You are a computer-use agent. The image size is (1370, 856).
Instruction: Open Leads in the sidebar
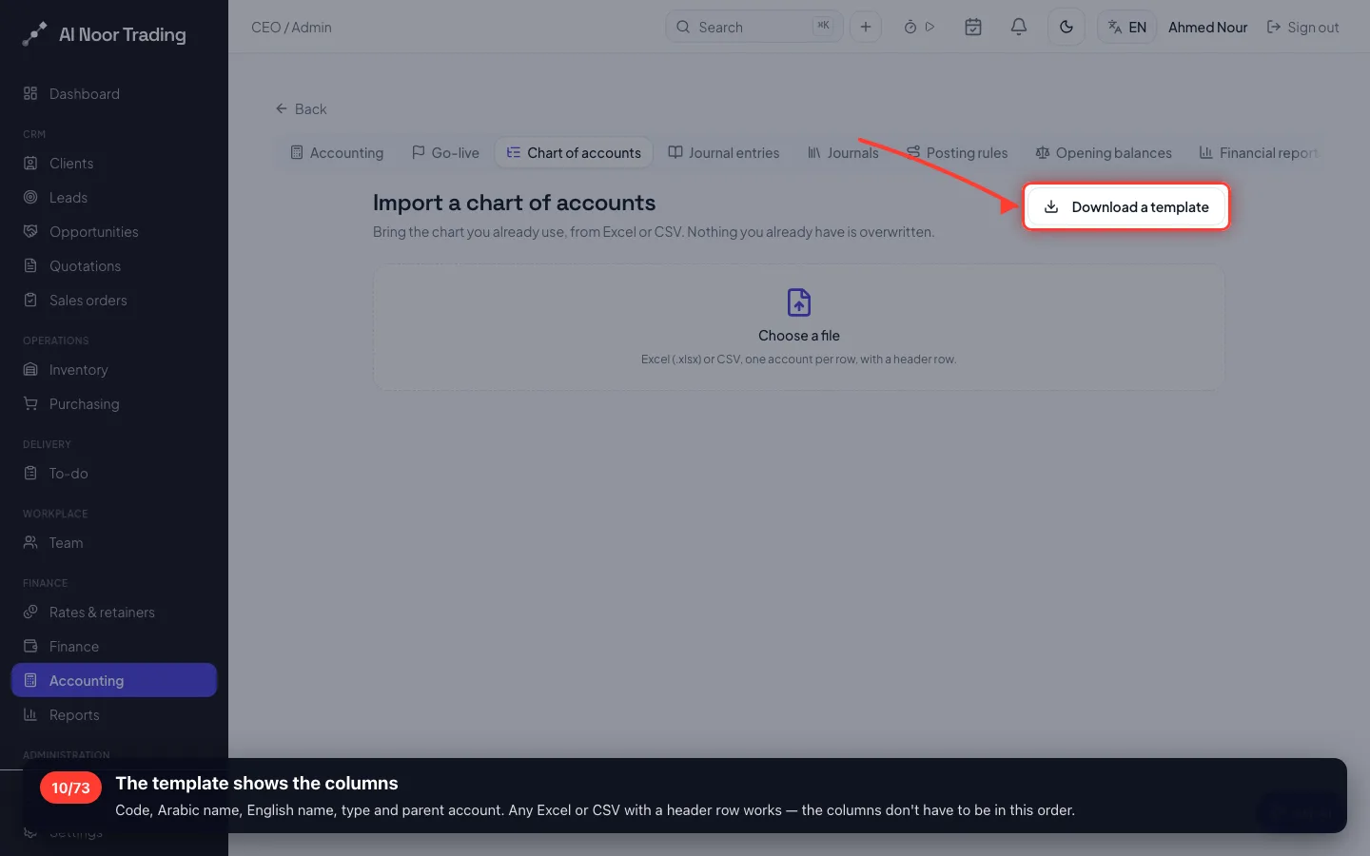click(x=114, y=197)
